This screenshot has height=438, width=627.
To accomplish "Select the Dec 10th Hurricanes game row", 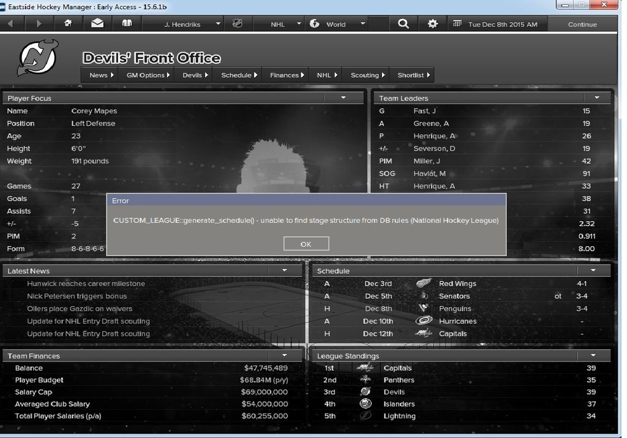I will (461, 321).
